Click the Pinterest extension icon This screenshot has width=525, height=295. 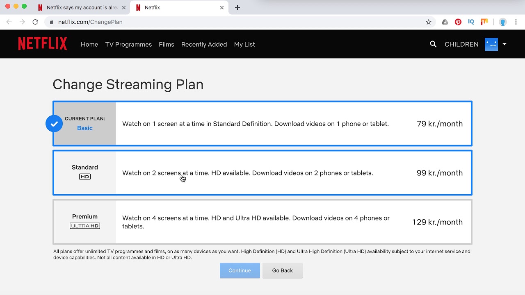[x=458, y=22]
